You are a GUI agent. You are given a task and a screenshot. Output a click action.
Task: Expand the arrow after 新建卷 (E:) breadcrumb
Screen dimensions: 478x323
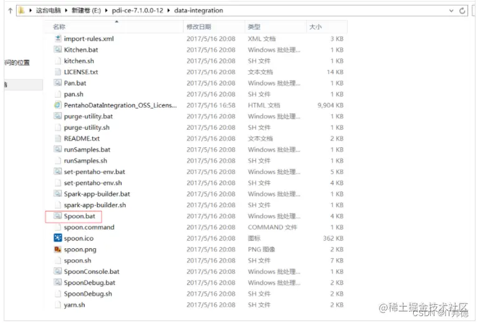(106, 11)
